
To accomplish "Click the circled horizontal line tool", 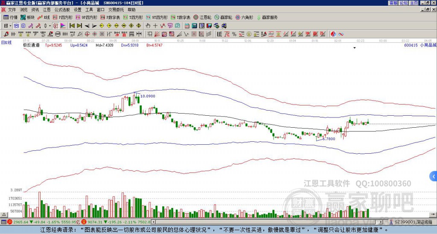I will click(58, 34).
